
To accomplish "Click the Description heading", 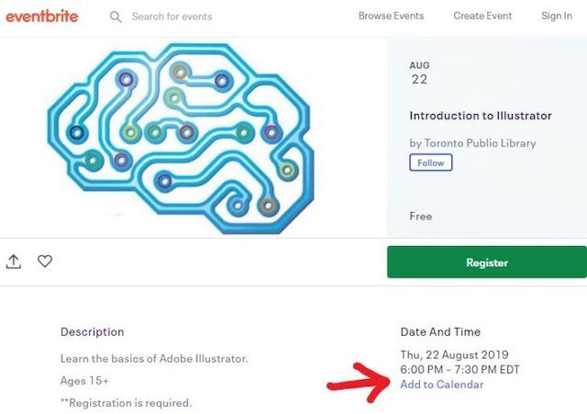I will (x=92, y=331).
